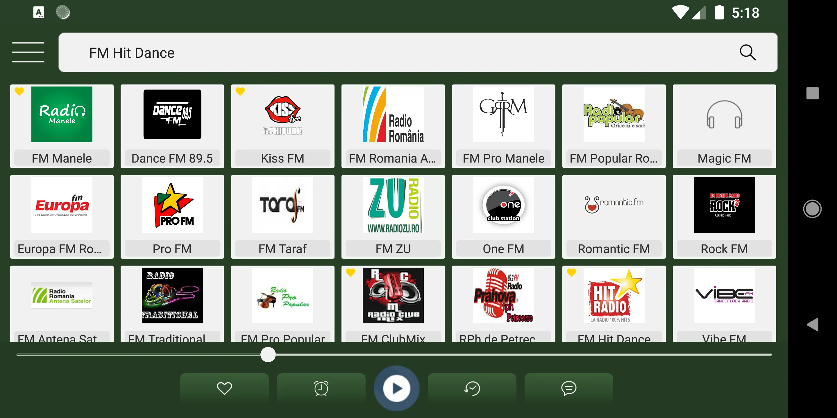Tap the search magnifier icon

[747, 53]
